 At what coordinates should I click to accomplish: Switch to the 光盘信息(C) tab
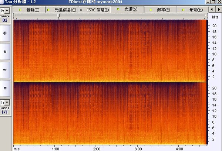click(x=62, y=10)
